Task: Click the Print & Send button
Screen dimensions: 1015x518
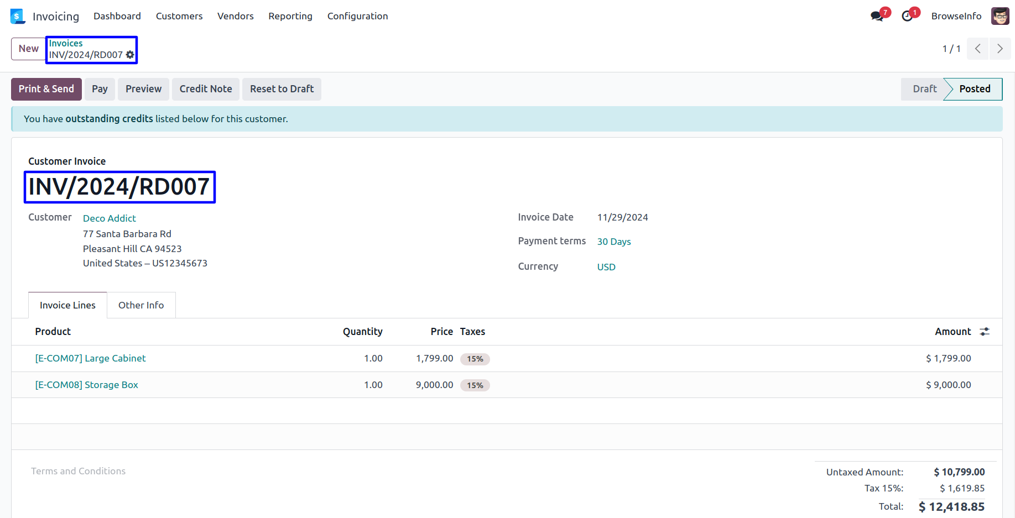Action: (46, 89)
